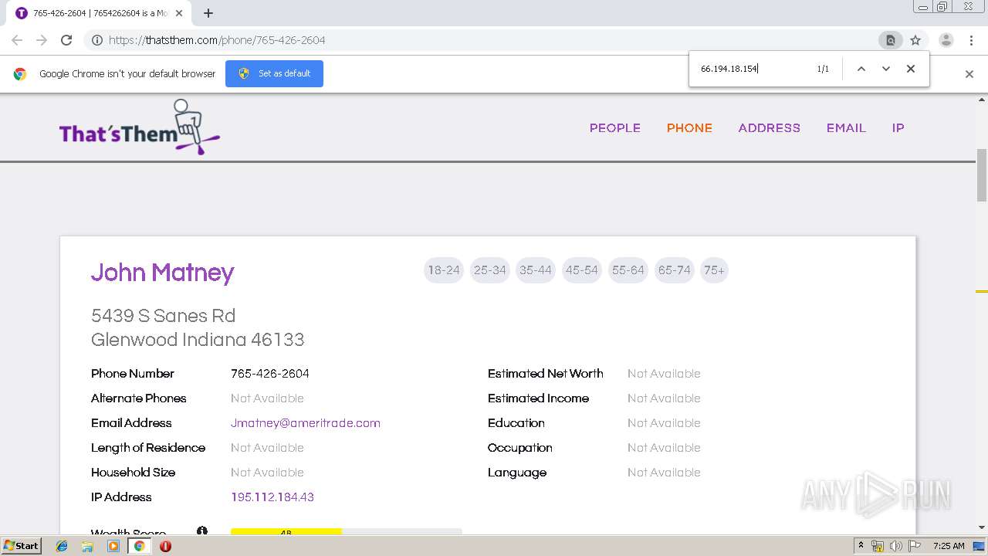Open media player icon in taskbar
This screenshot has height=556, width=988.
click(x=113, y=546)
